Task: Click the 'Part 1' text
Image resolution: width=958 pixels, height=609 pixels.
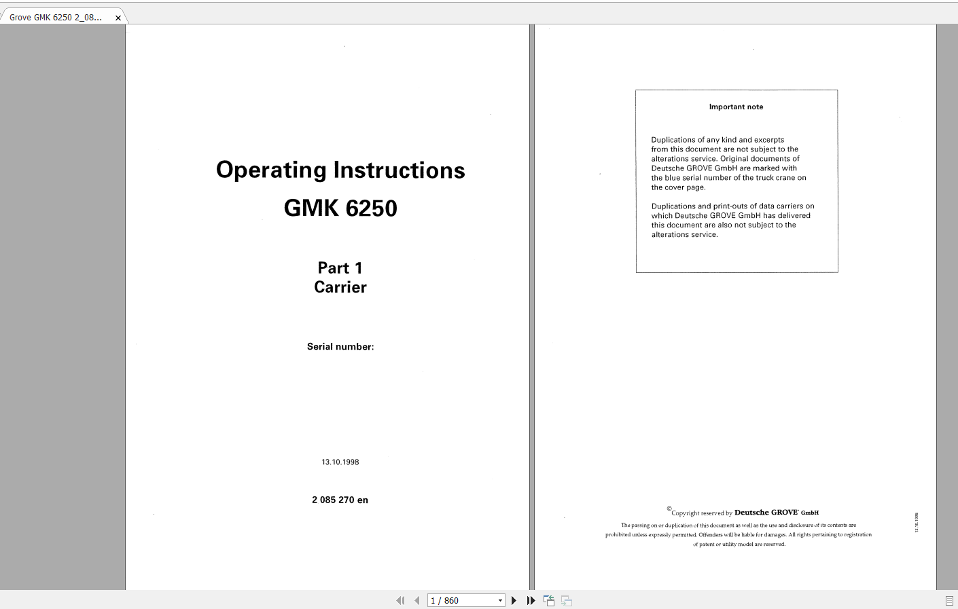Action: point(340,268)
